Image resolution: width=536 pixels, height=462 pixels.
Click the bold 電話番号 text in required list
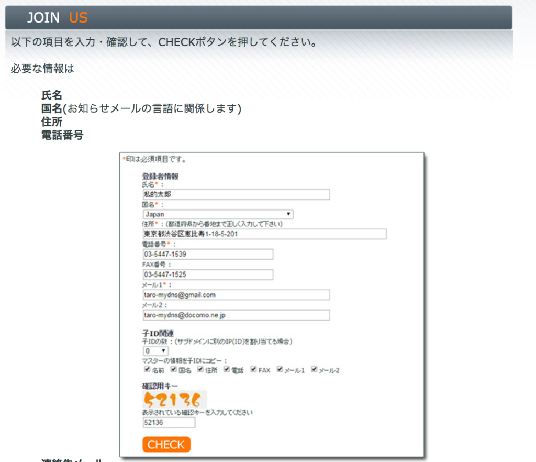tap(62, 135)
